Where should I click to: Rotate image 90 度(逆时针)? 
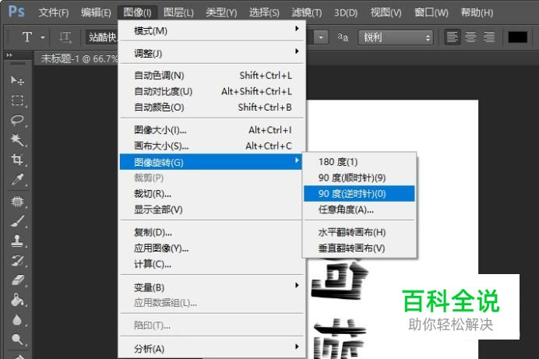click(x=359, y=193)
